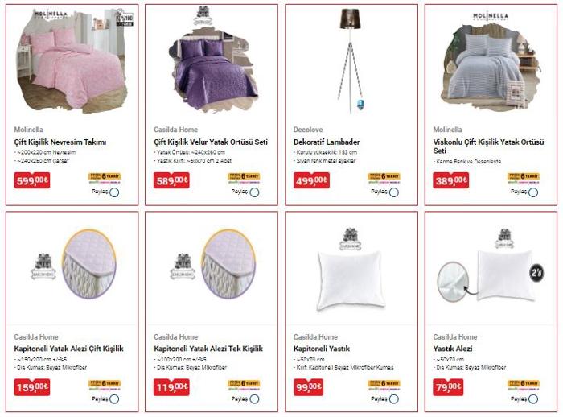Image resolution: width=563 pixels, height=417 pixels.
Task: Click the Decolove brand name
Action: [308, 130]
